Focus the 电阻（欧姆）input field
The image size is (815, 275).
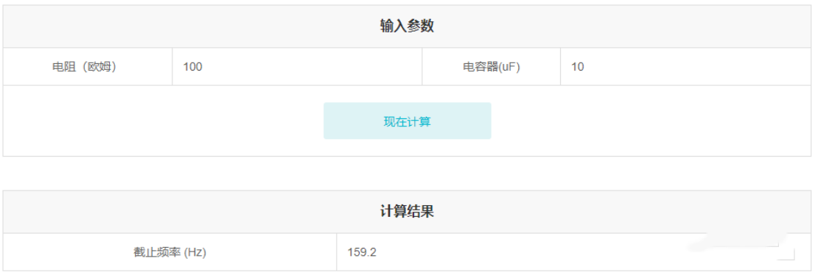coord(297,66)
